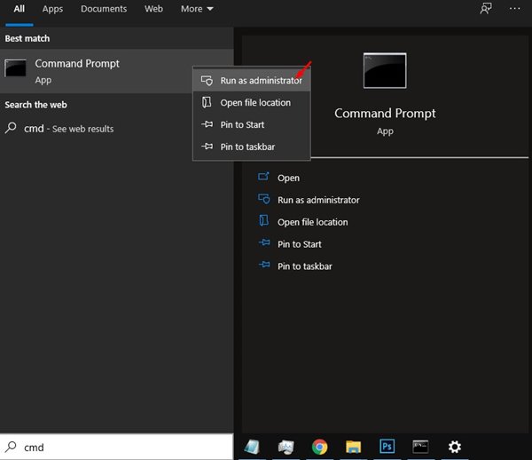Select Pin to taskbar in context menu
Viewport: 532px width, 460px height.
coord(246,147)
